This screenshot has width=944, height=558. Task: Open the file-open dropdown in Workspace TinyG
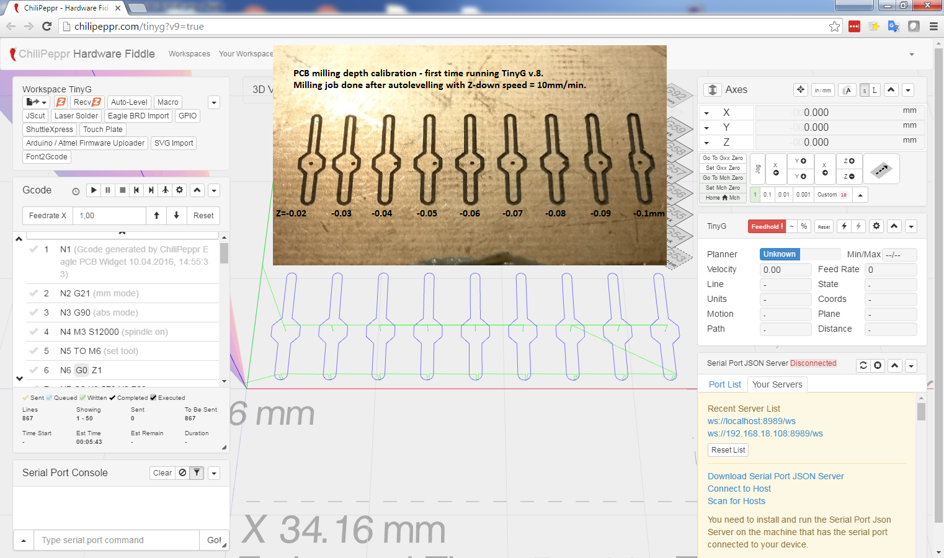coord(37,102)
